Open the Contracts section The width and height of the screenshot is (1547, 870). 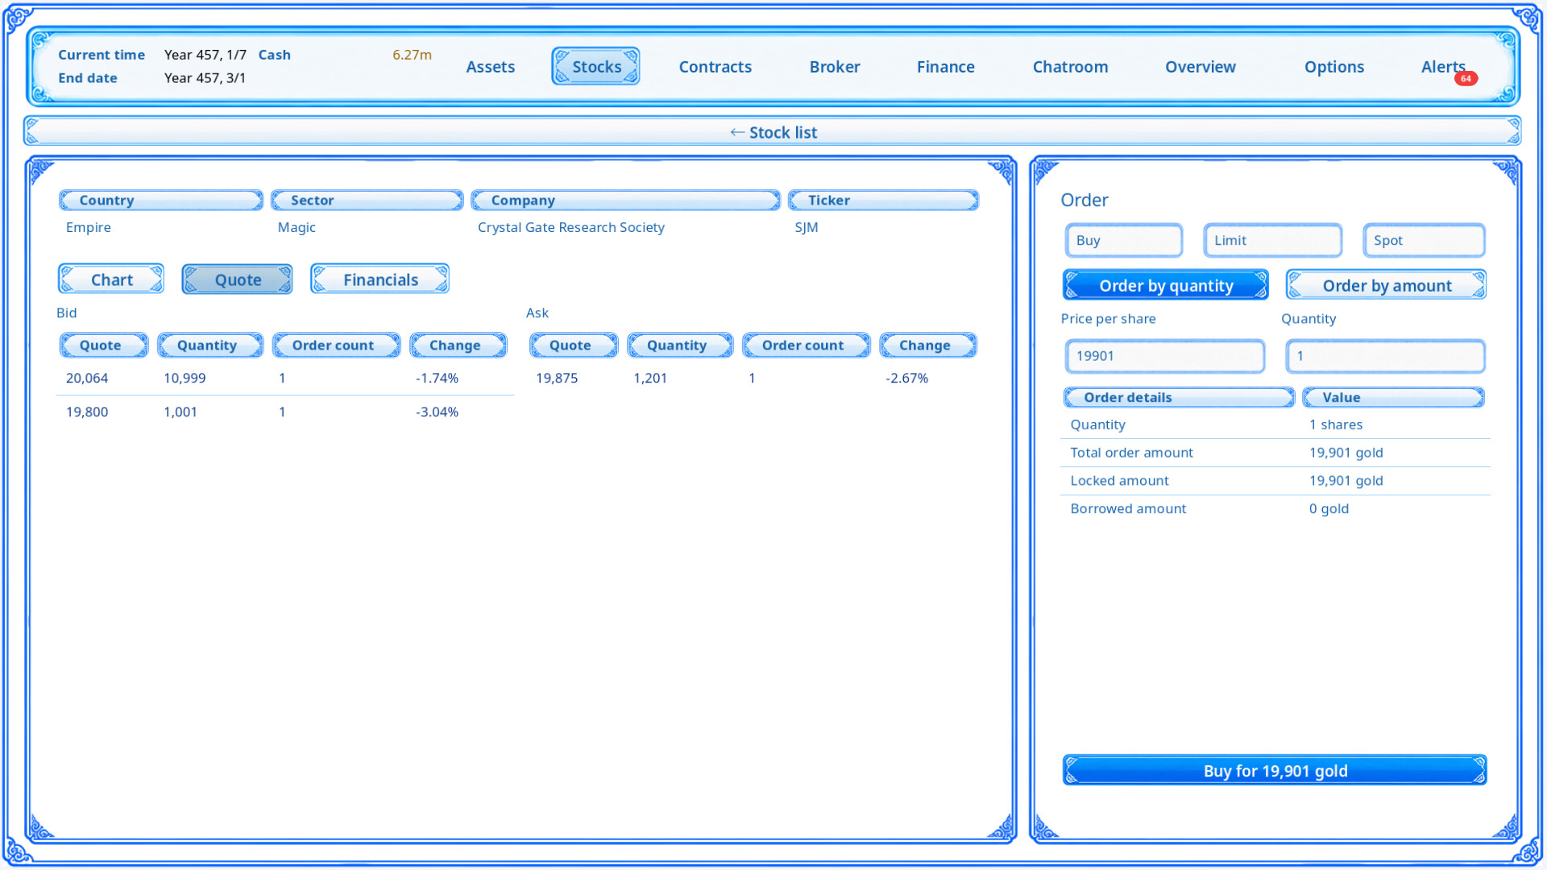[715, 67]
